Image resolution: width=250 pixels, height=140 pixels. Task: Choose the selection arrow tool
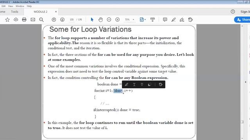tap(92, 19)
